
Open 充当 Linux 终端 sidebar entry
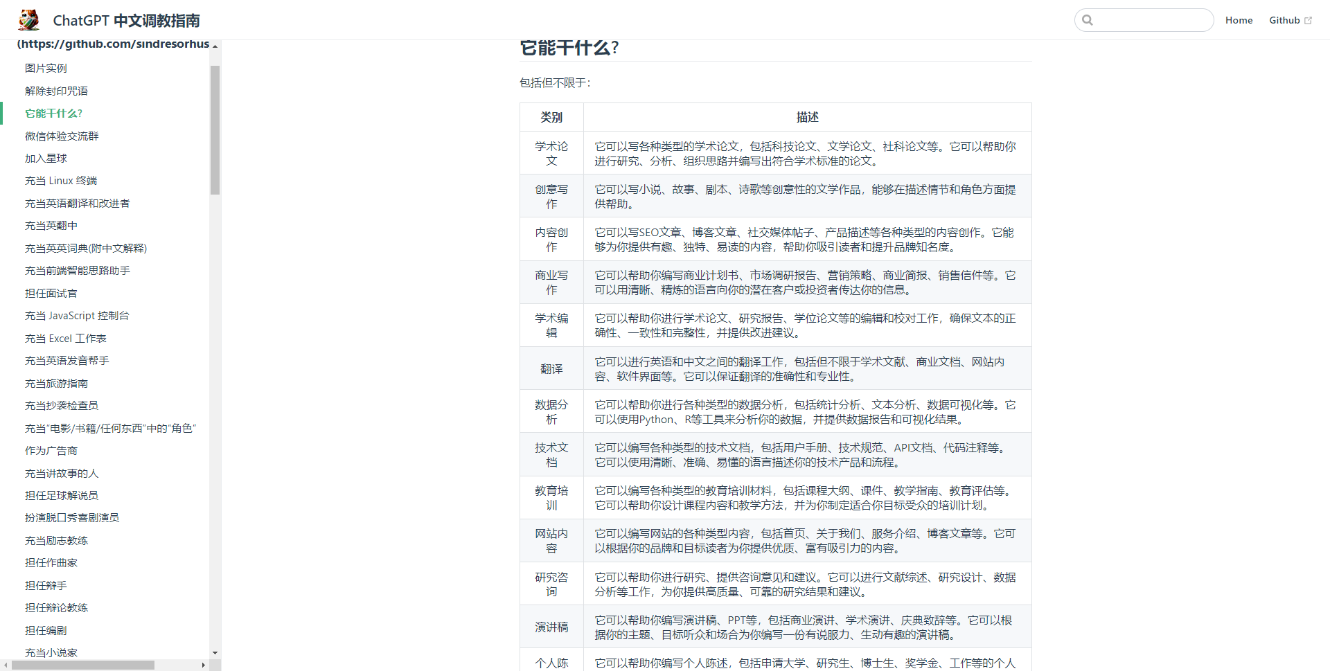(61, 181)
